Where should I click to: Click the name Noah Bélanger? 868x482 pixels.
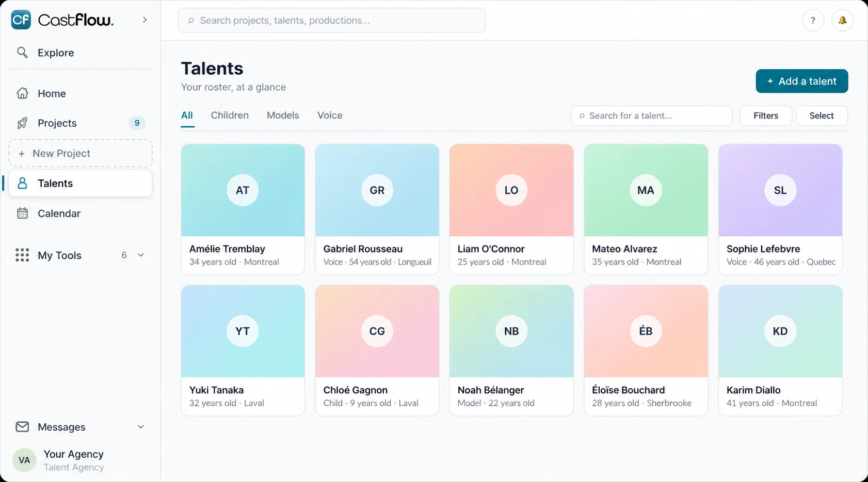(491, 390)
